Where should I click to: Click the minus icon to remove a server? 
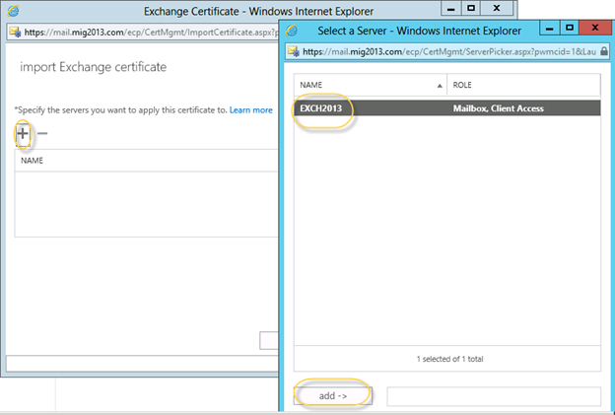click(42, 132)
